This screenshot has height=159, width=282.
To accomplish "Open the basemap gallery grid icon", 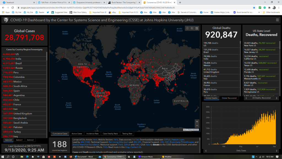I will tap(197, 28).
